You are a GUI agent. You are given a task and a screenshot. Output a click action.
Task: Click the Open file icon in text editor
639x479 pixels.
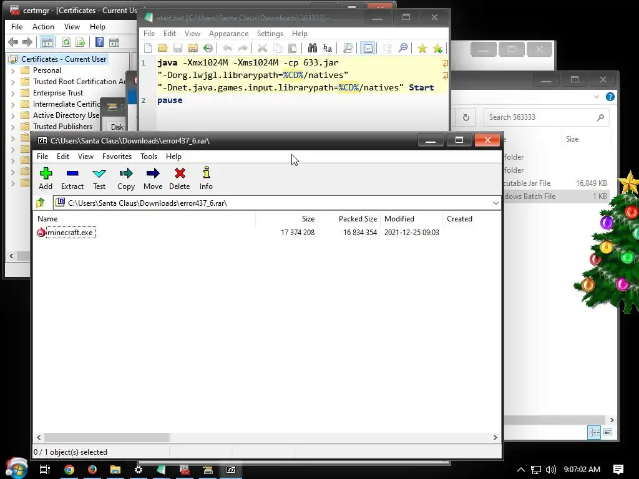coord(163,49)
